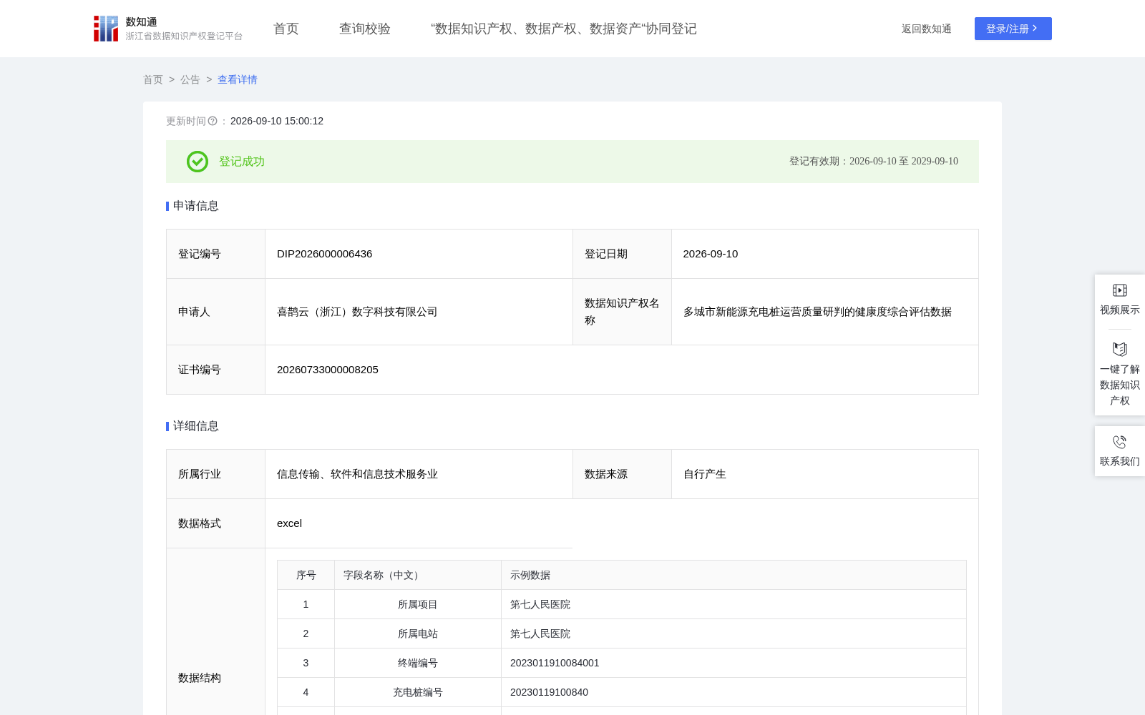Select the excel data format value
1145x715 pixels.
[290, 523]
